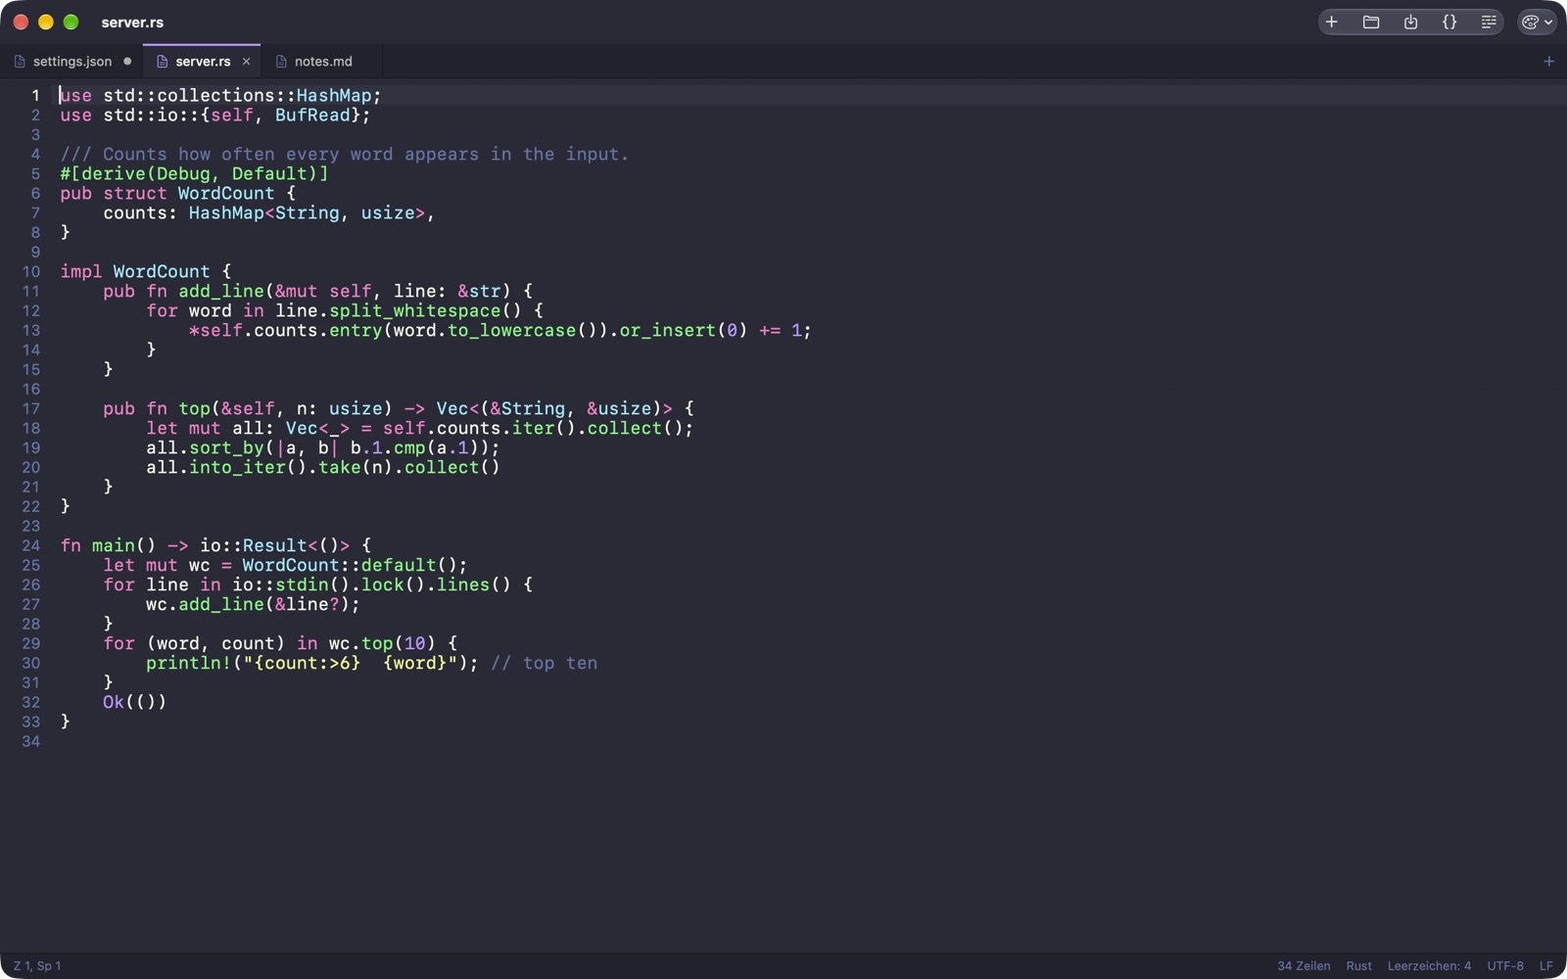Click or_insert on line 13

[668, 330]
